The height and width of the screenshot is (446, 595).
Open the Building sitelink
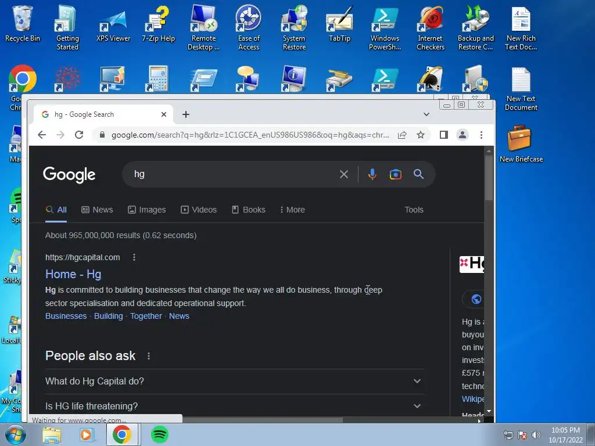point(109,316)
